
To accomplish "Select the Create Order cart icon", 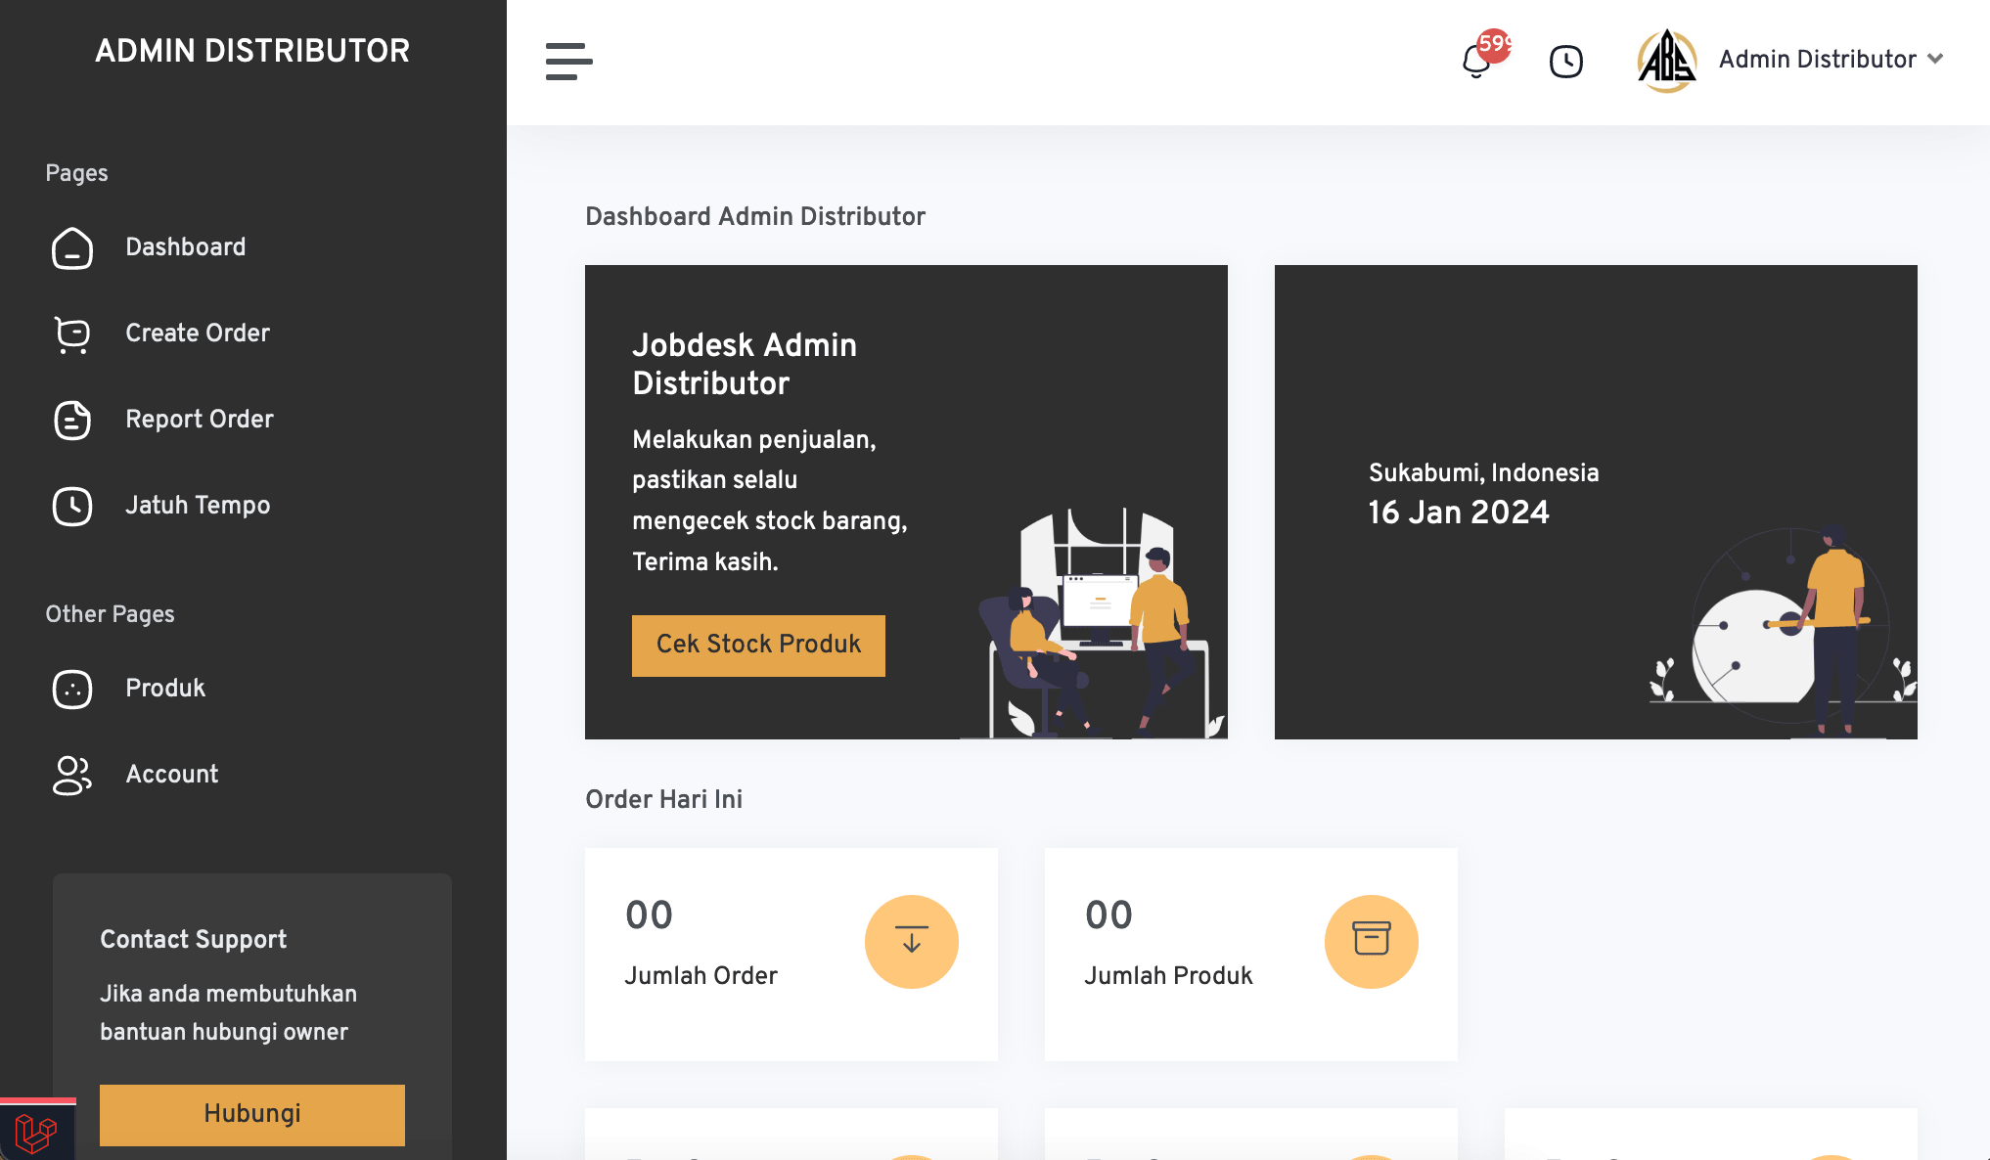I will (71, 335).
